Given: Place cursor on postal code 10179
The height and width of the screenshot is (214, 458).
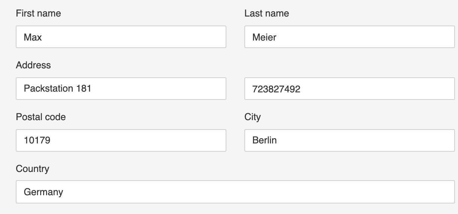Looking at the screenshot, I should [x=37, y=141].
